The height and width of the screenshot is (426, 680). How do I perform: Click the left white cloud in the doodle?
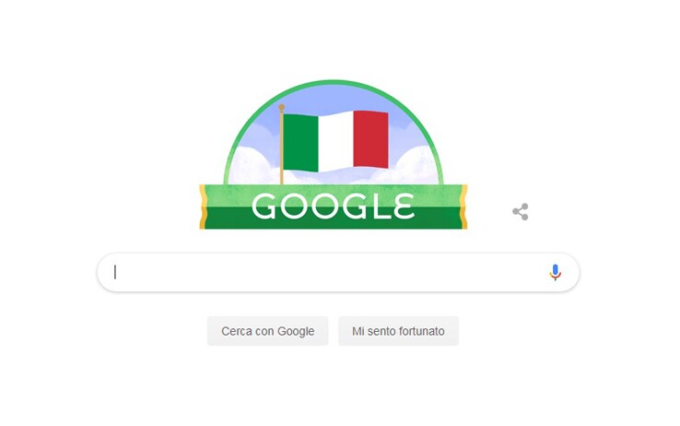pos(252,167)
